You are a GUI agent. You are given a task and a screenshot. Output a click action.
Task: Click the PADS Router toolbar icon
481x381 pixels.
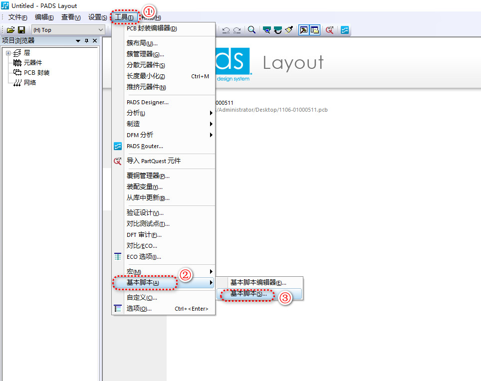(345, 30)
